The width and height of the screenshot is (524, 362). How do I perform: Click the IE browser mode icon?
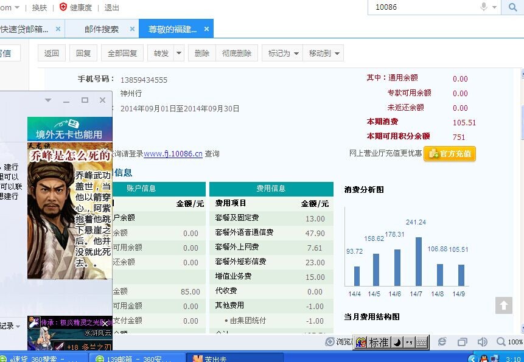point(442,342)
